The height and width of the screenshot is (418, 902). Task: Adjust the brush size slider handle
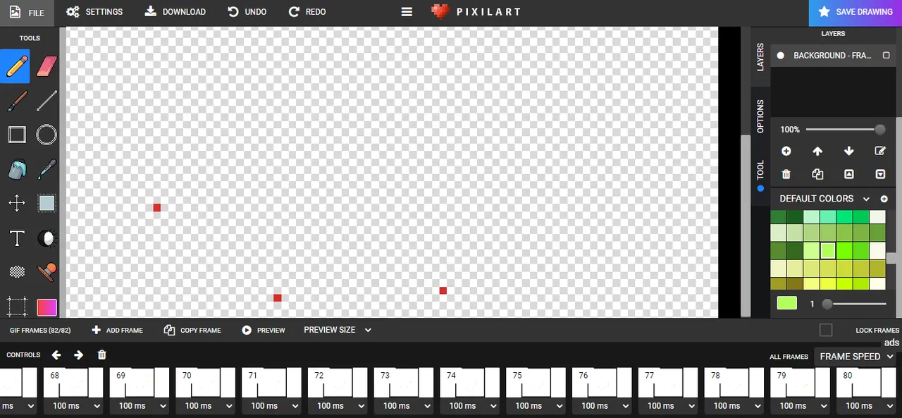click(x=827, y=304)
